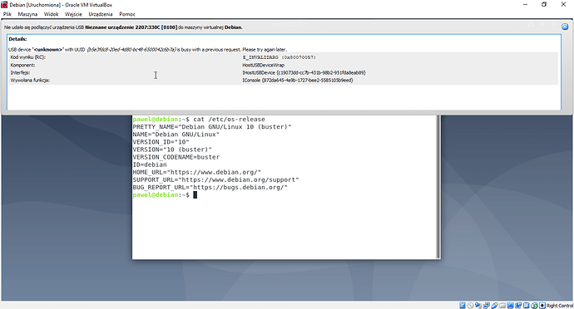Click the Right Control host key label
This screenshot has width=574, height=309.
pyautogui.click(x=560, y=306)
